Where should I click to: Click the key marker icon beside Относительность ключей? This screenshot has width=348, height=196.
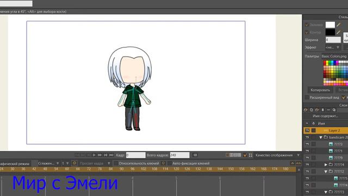pyautogui.click(x=163, y=163)
